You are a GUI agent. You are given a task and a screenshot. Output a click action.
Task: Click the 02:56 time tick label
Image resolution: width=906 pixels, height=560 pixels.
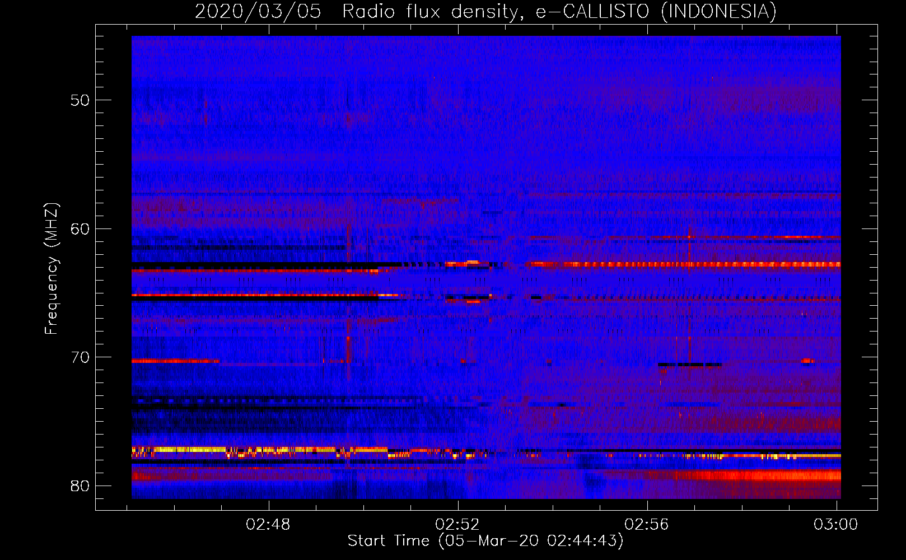(647, 524)
